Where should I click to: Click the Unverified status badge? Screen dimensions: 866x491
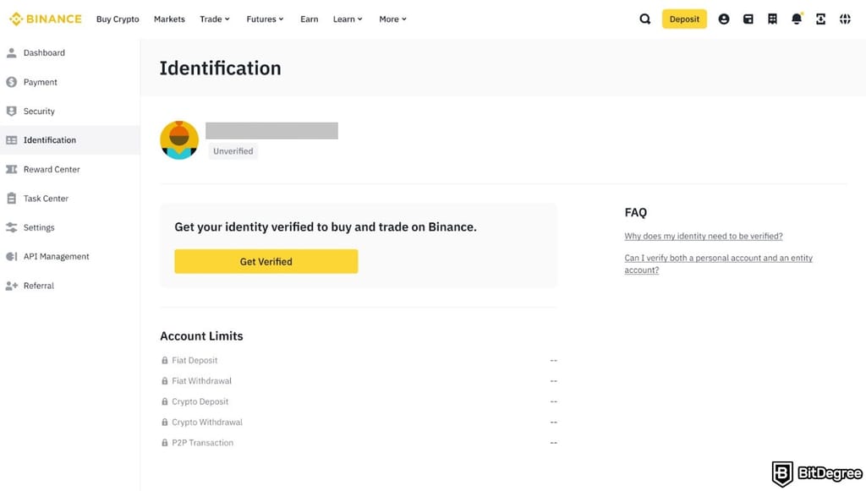pos(233,151)
